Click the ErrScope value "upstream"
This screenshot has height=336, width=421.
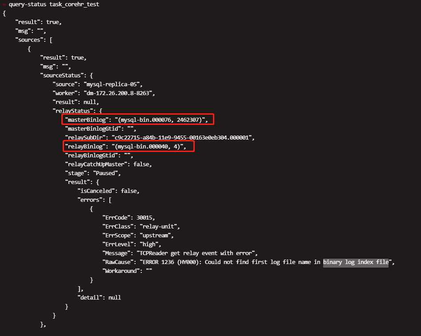click(x=154, y=236)
